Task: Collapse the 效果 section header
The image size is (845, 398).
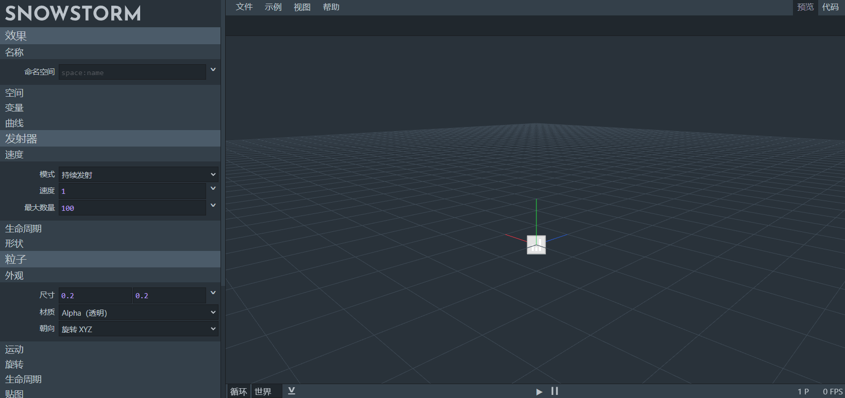Action: pos(110,35)
